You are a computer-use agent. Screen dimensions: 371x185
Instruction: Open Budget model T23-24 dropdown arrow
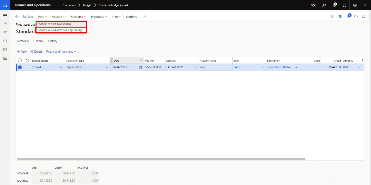pyautogui.click(x=61, y=67)
